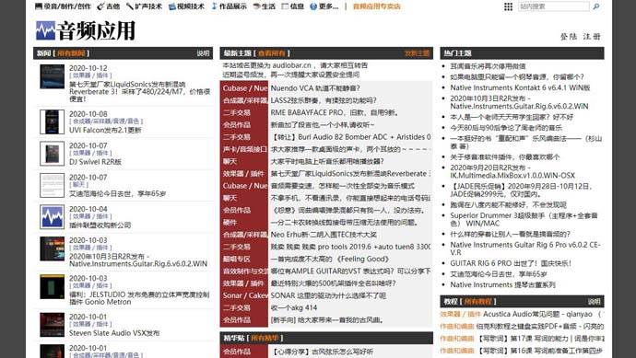Image resolution: width=636 pixels, height=358 pixels.
Task: Open news headline Steven Slate Audio VSX发布
Action: tap(114, 333)
